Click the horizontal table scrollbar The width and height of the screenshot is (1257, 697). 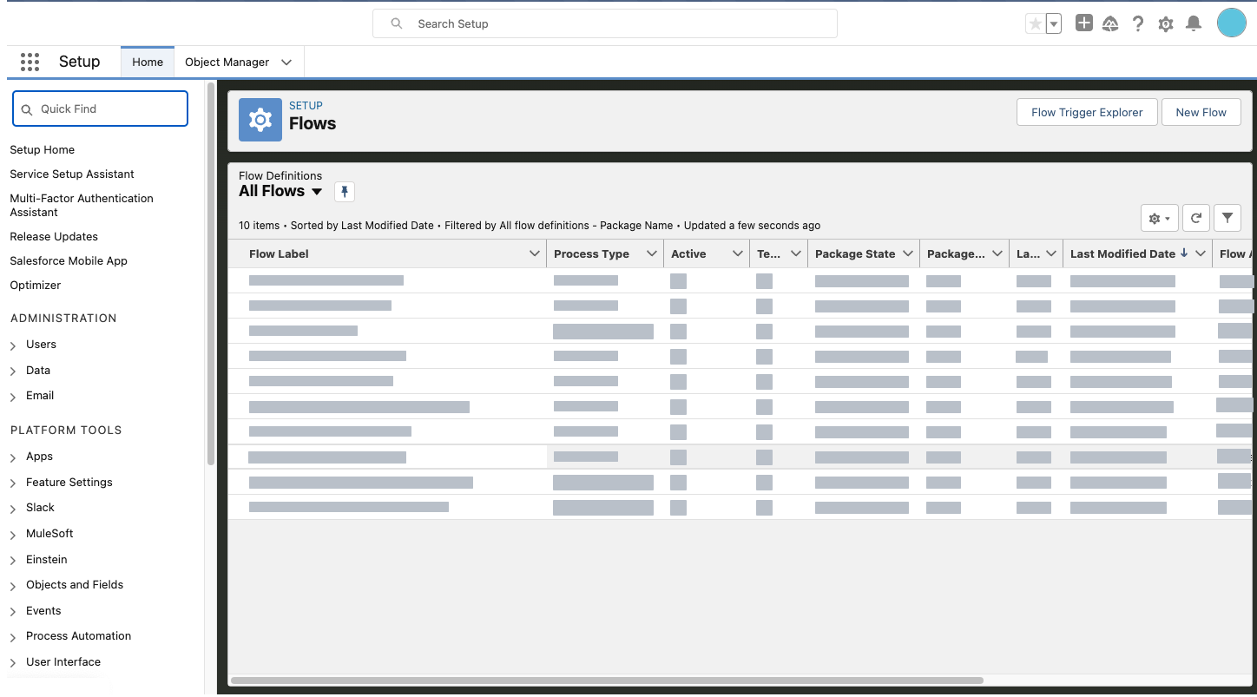(607, 681)
